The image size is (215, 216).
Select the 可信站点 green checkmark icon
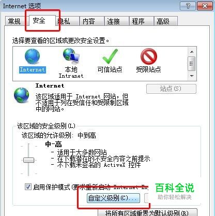[110, 56]
